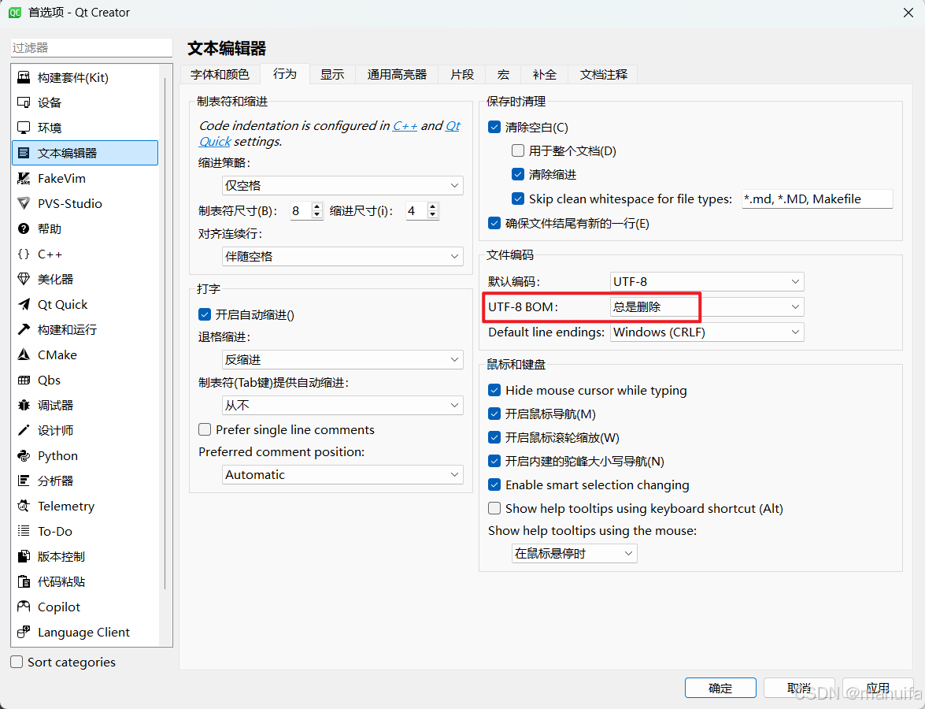Select the Environment (环境) monitor icon

pos(24,128)
